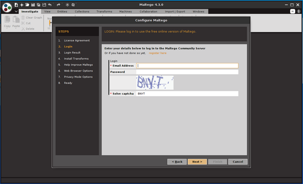Image resolution: width=303 pixels, height=184 pixels.
Task: Switch to the Transforms tab
Action: coord(104,12)
